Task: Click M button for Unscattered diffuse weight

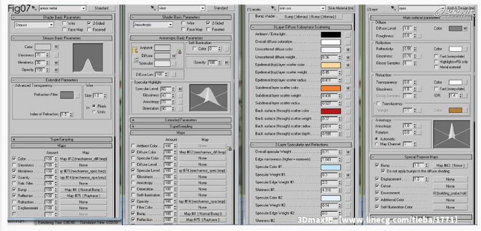Action: pyautogui.click(x=348, y=57)
